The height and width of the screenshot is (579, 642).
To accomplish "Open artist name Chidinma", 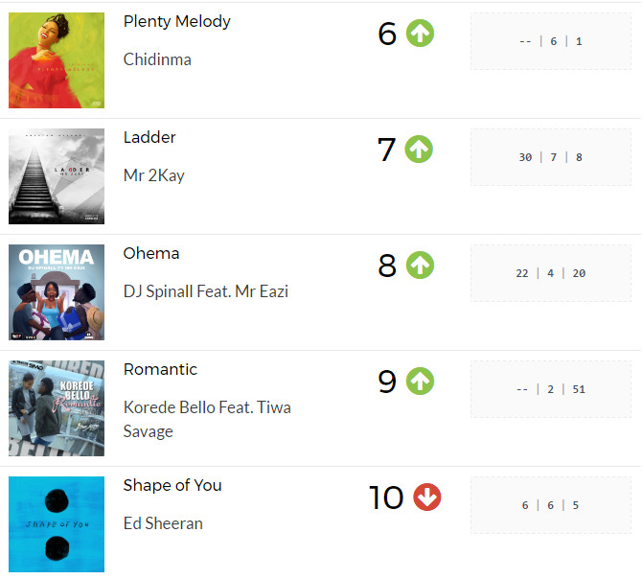I will (157, 59).
